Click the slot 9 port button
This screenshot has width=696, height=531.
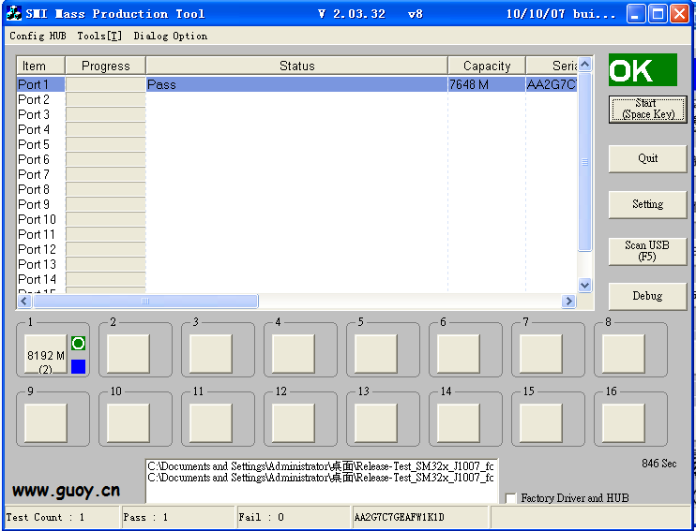click(x=46, y=423)
